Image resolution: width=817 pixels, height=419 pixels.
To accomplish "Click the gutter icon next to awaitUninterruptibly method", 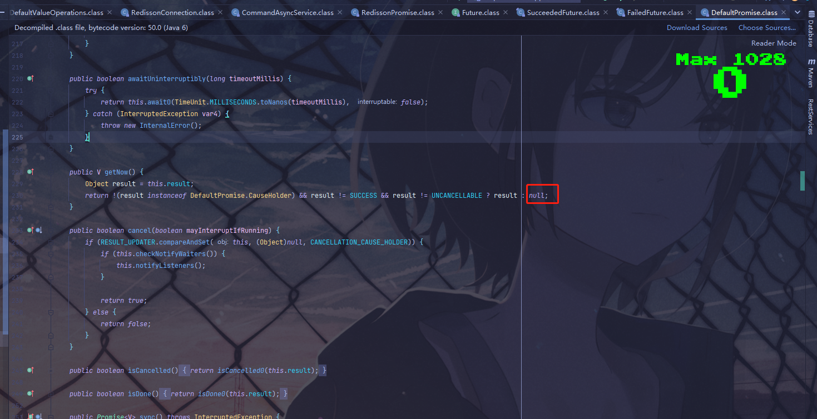I will [x=31, y=78].
